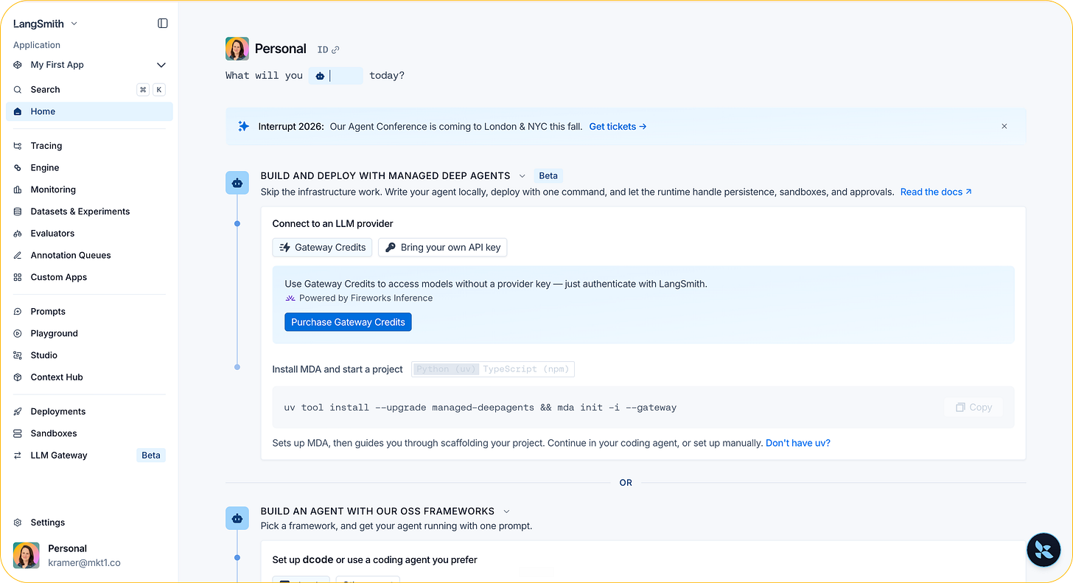Screen dimensions: 1073x583
Task: Click the Monitoring chart icon
Action: [x=18, y=189]
